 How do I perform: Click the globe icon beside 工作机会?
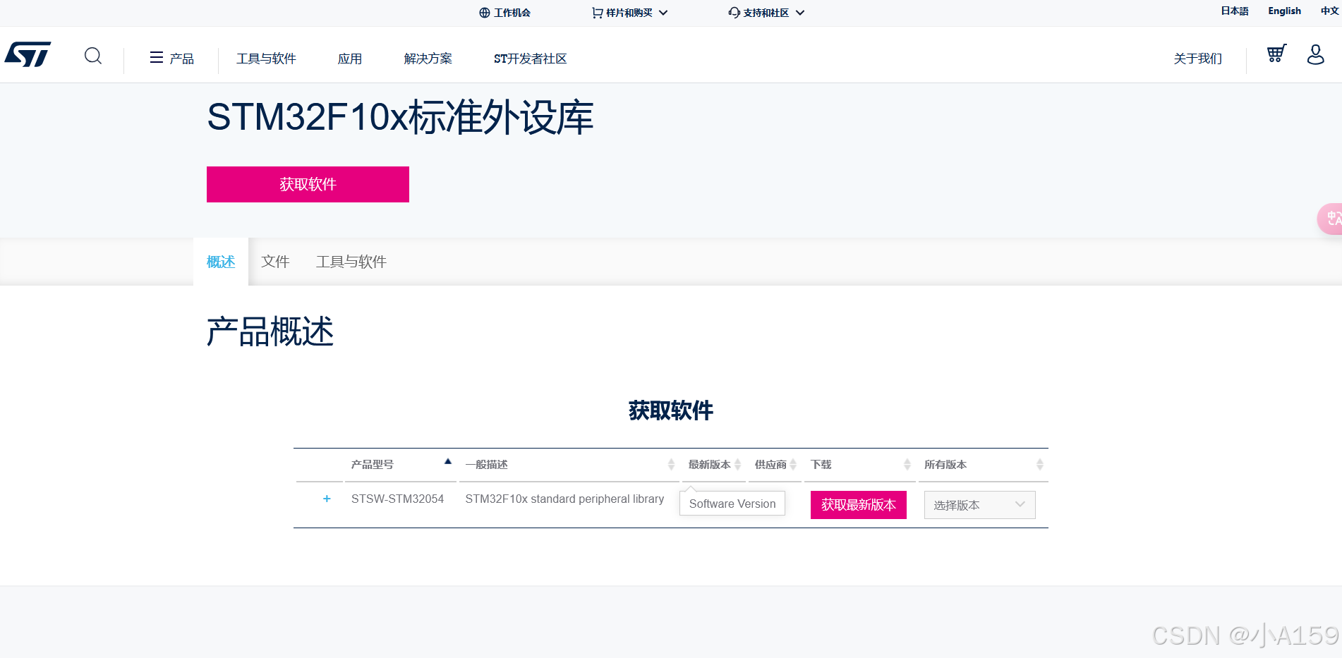[484, 13]
